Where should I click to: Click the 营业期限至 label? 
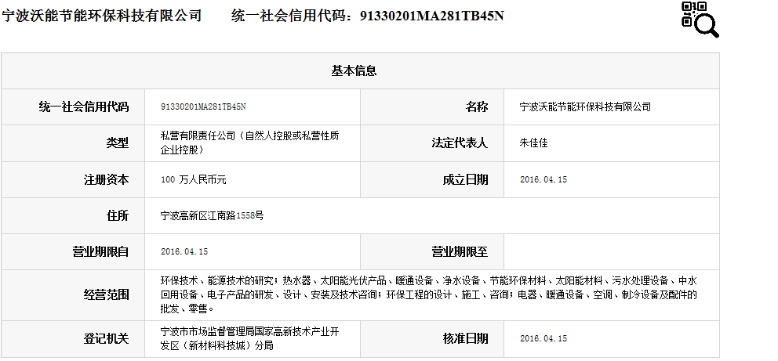(x=460, y=251)
